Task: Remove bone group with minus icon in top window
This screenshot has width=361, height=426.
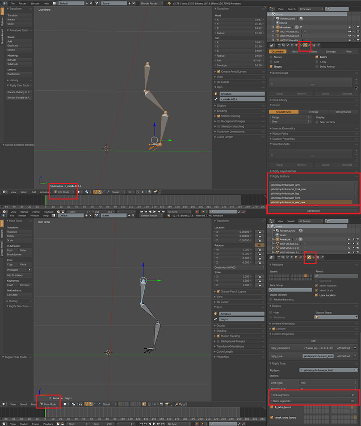Action: (x=356, y=83)
